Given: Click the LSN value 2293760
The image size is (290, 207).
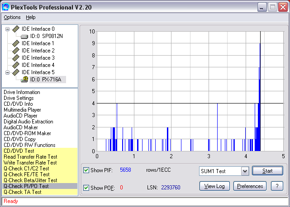Looking at the screenshot, I should click(x=171, y=188).
